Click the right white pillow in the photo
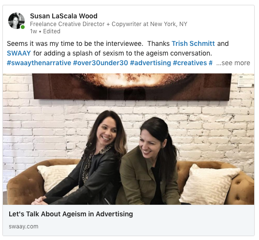 click(210, 184)
